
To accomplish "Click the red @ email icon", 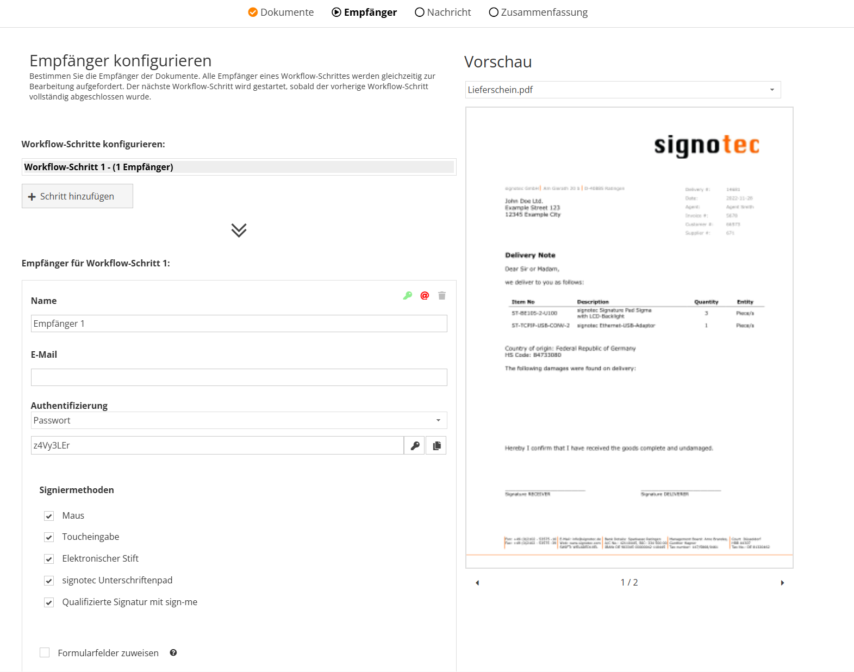I will (x=425, y=296).
